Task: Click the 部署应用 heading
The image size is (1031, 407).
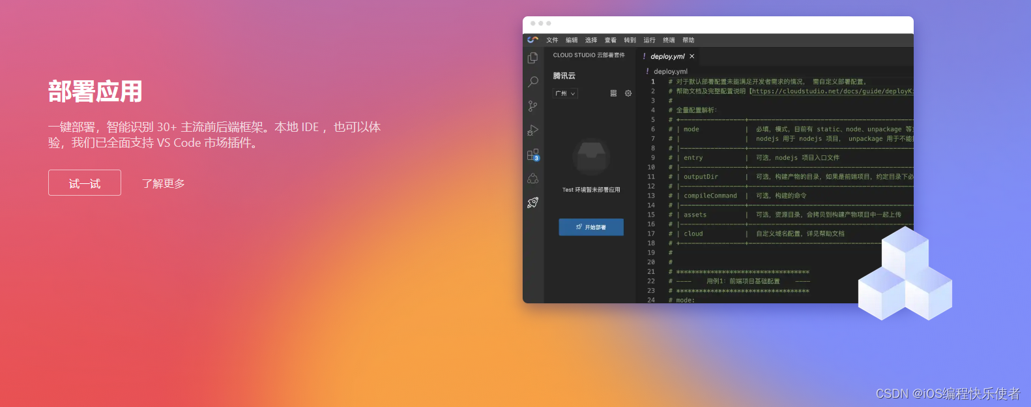Action: pyautogui.click(x=95, y=91)
